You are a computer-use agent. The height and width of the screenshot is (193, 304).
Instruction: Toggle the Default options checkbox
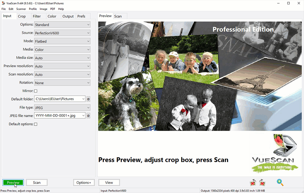tap(36, 124)
